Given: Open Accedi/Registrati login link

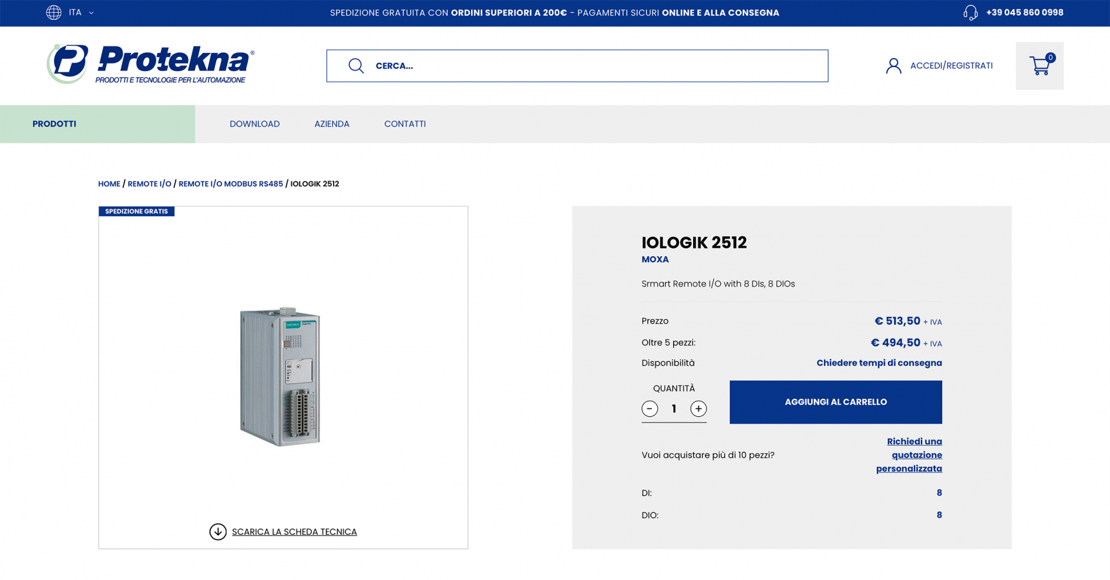Looking at the screenshot, I should pyautogui.click(x=951, y=66).
